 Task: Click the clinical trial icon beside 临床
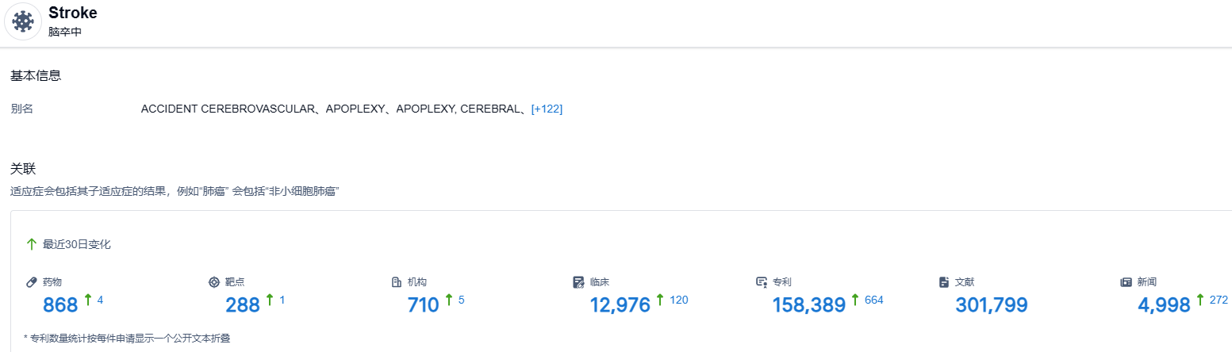click(578, 282)
